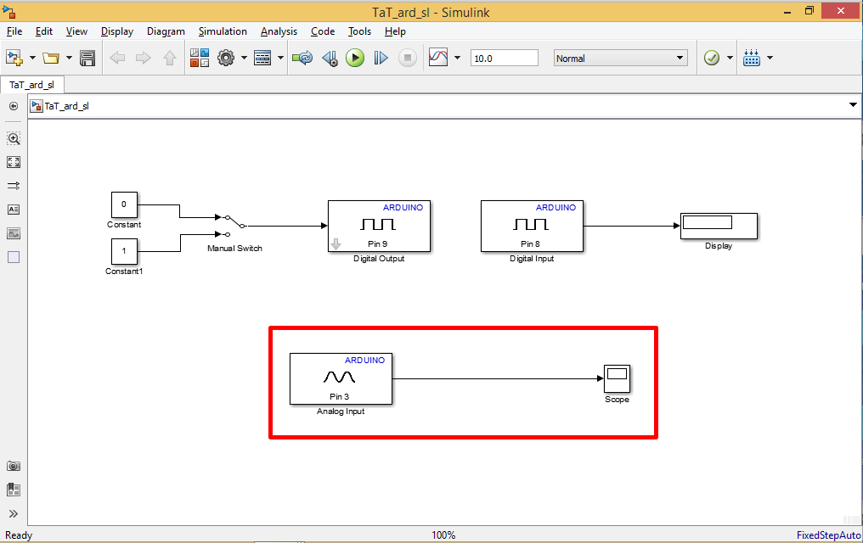The height and width of the screenshot is (543, 863).
Task: Expand the Open recent files arrow
Action: pos(69,58)
